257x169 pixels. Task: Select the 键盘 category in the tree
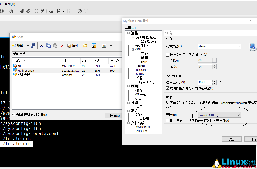pos(139,90)
